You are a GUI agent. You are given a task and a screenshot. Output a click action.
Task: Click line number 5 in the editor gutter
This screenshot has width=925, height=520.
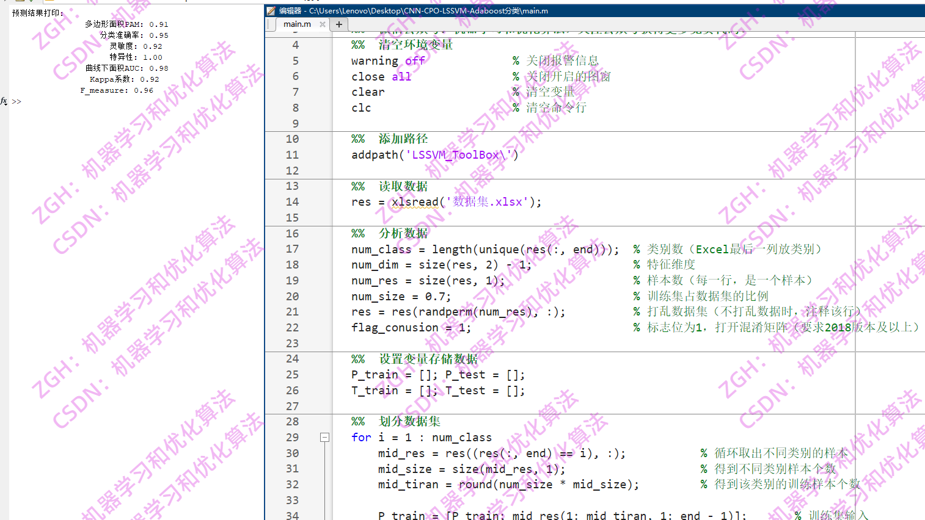pyautogui.click(x=296, y=60)
